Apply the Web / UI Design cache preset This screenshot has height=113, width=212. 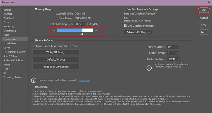tap(56, 52)
